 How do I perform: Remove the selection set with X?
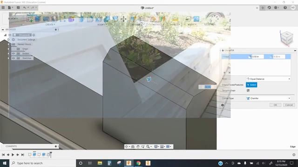click(x=230, y=73)
